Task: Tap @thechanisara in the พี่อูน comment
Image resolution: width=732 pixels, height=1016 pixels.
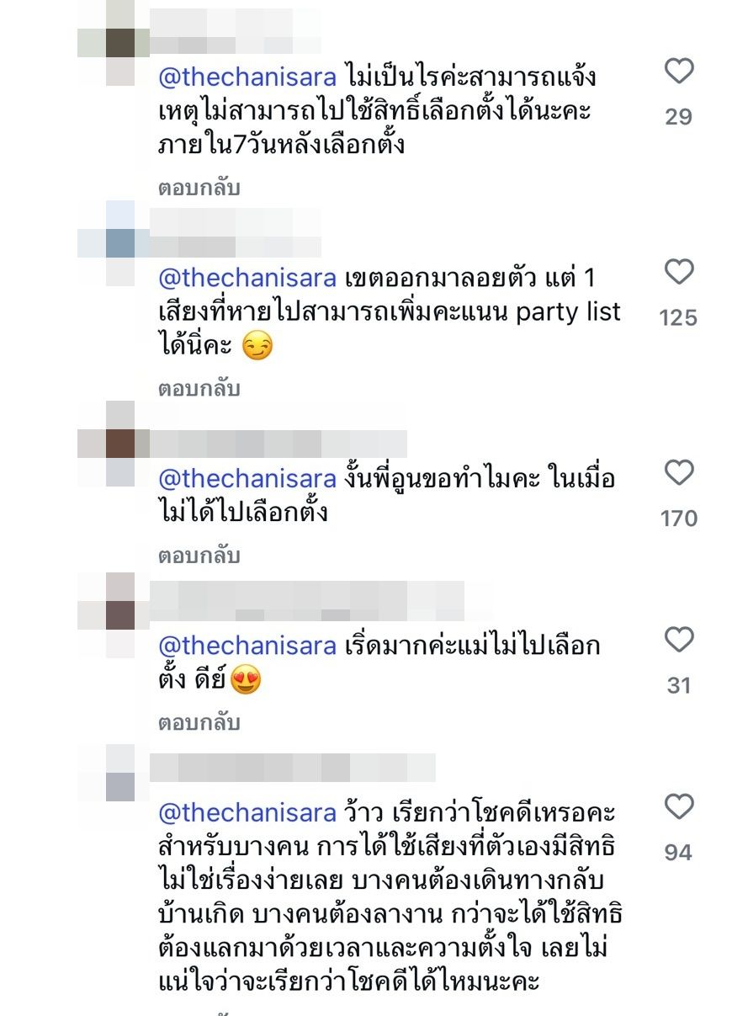Action: click(x=247, y=478)
